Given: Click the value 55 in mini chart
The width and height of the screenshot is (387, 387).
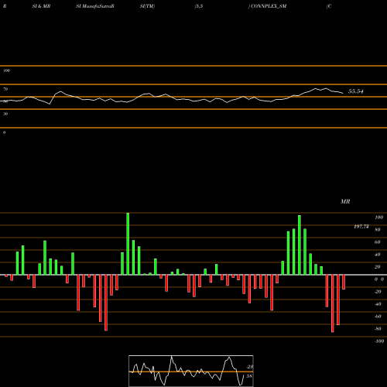Looking at the screenshot, I should [249, 376].
